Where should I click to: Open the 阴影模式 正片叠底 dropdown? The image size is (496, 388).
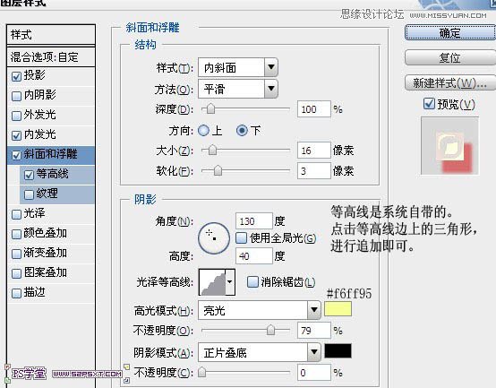coord(260,352)
